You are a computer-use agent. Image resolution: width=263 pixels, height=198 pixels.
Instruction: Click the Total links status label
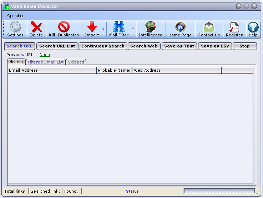(15, 191)
